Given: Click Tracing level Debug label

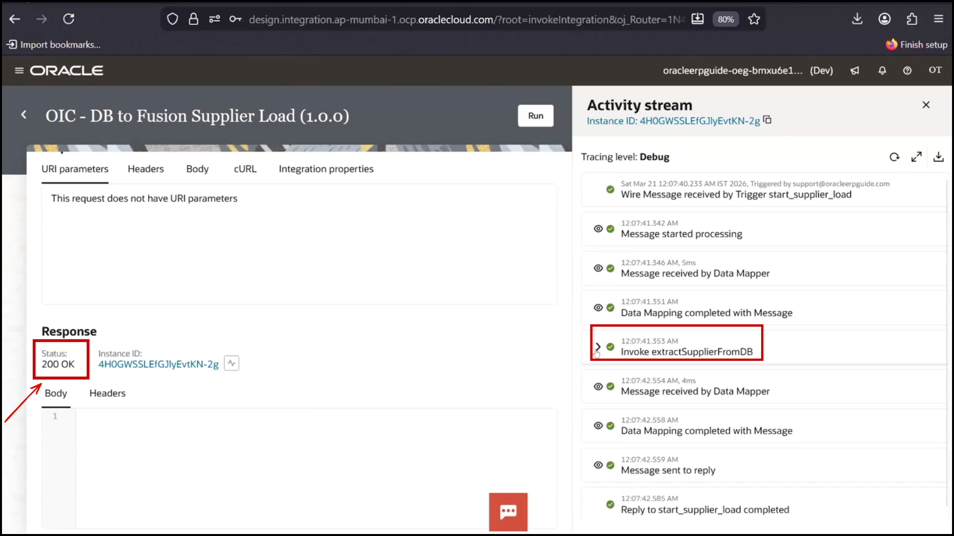Looking at the screenshot, I should coord(625,157).
